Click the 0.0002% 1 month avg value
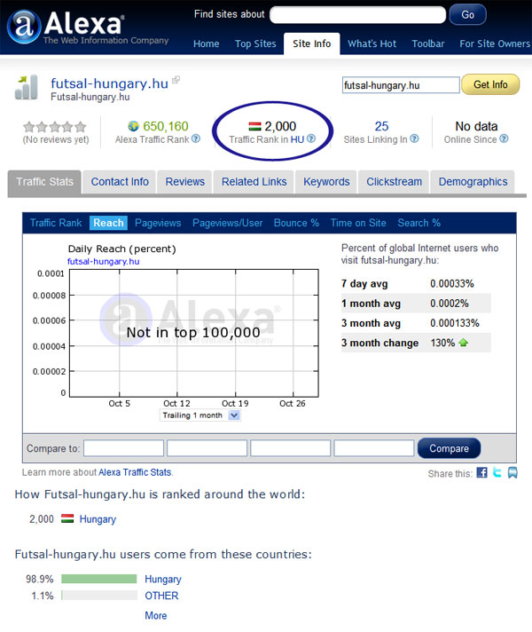The width and height of the screenshot is (532, 632). pyautogui.click(x=449, y=303)
